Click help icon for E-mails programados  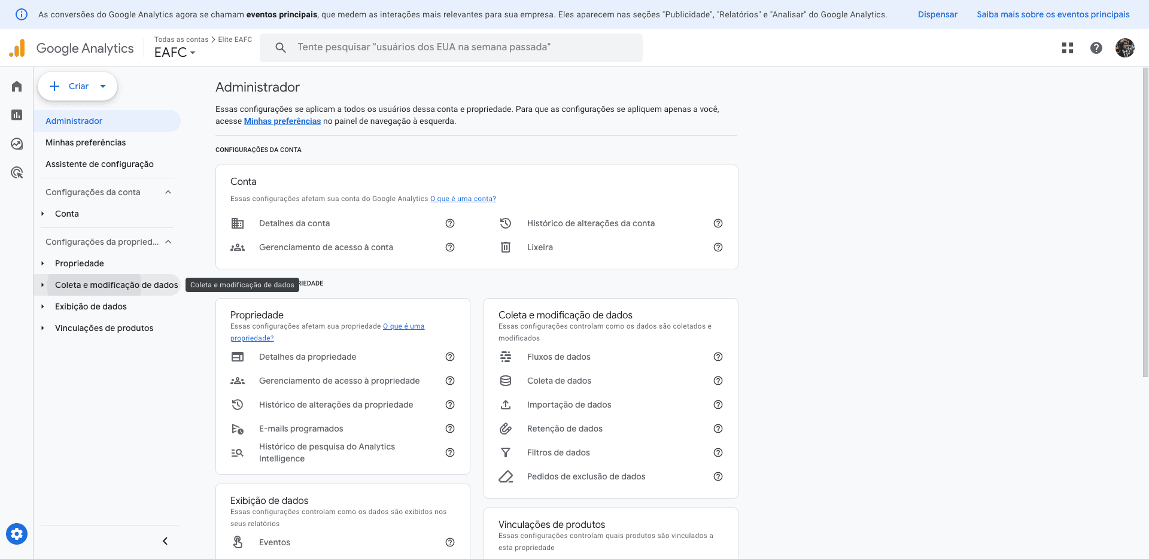[450, 429]
